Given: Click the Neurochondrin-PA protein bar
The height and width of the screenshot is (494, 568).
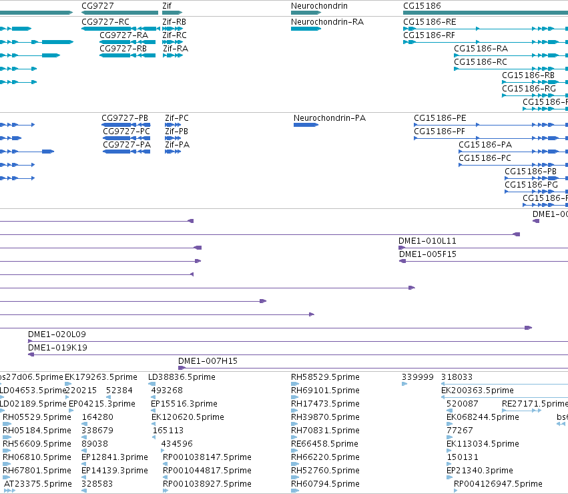Looking at the screenshot, I should click(306, 125).
